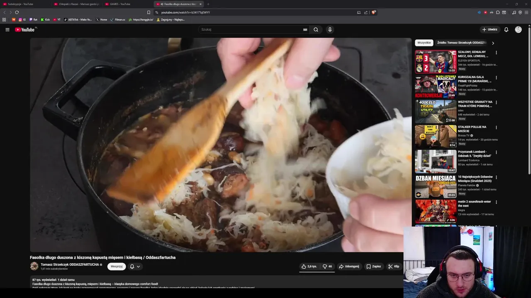This screenshot has height=298, width=531.
Task: Open the VPN shield icon in the toolbar
Action: coord(520,12)
